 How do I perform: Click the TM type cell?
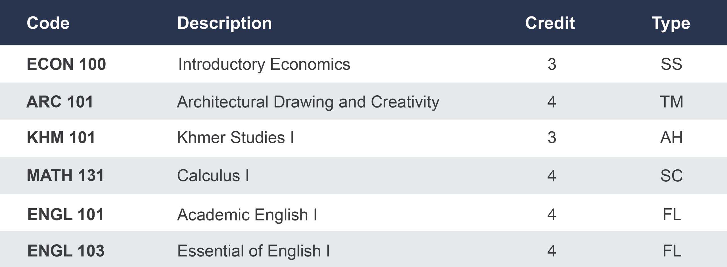[671, 102]
